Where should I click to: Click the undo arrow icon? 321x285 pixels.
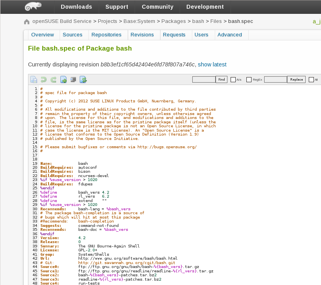click(x=44, y=79)
